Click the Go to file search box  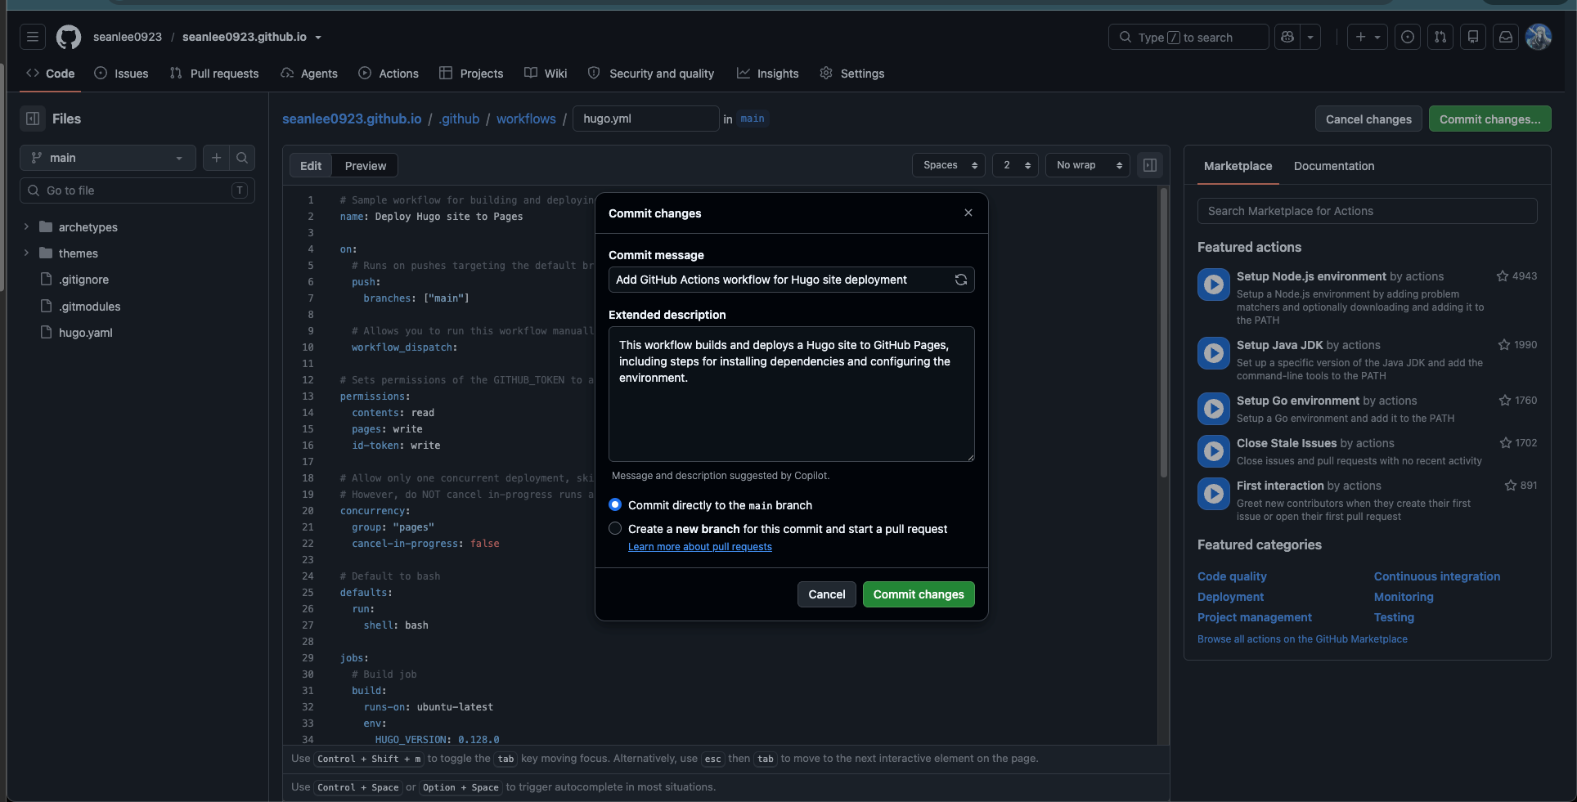[137, 190]
